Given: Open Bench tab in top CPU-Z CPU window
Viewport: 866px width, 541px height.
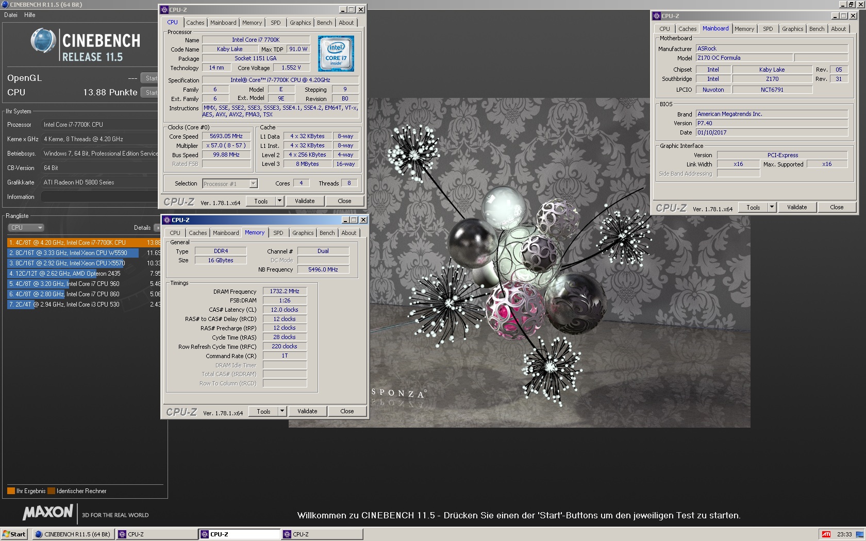Looking at the screenshot, I should click(x=324, y=23).
